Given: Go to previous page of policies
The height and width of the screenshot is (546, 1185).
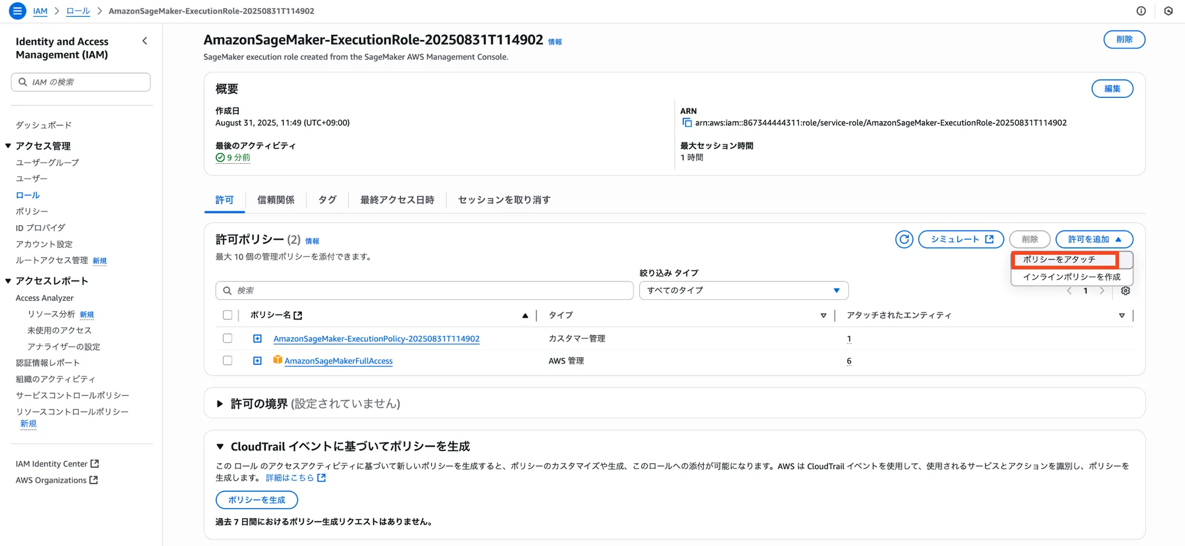Looking at the screenshot, I should click(1069, 291).
